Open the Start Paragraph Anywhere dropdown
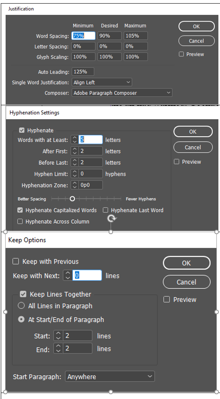220x399 pixels. pyautogui.click(x=110, y=377)
